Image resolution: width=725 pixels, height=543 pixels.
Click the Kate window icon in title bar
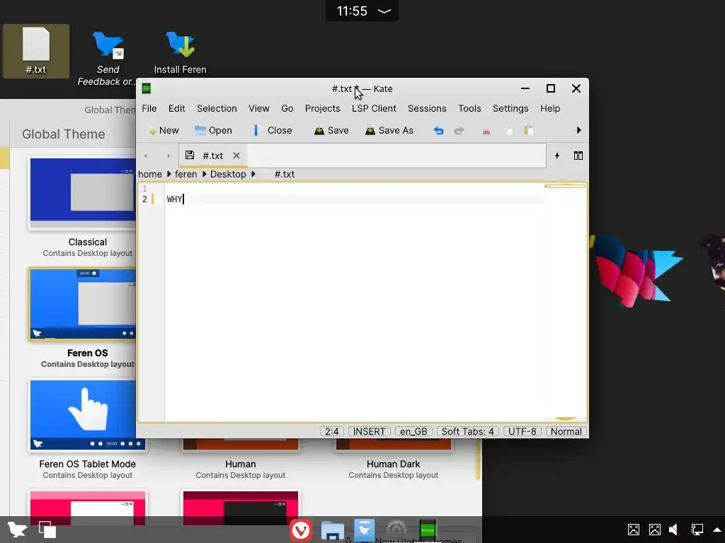(x=147, y=88)
